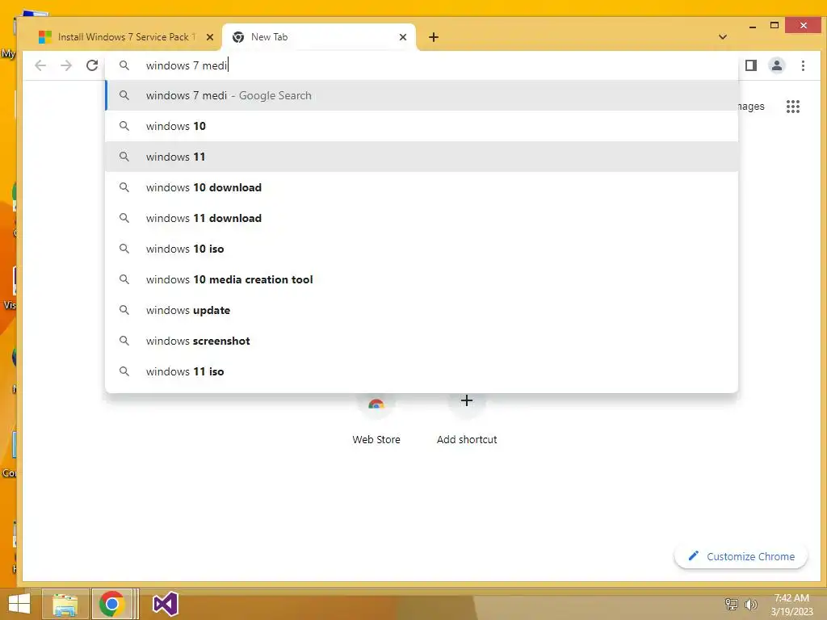Open the Chrome profile avatar

point(776,65)
